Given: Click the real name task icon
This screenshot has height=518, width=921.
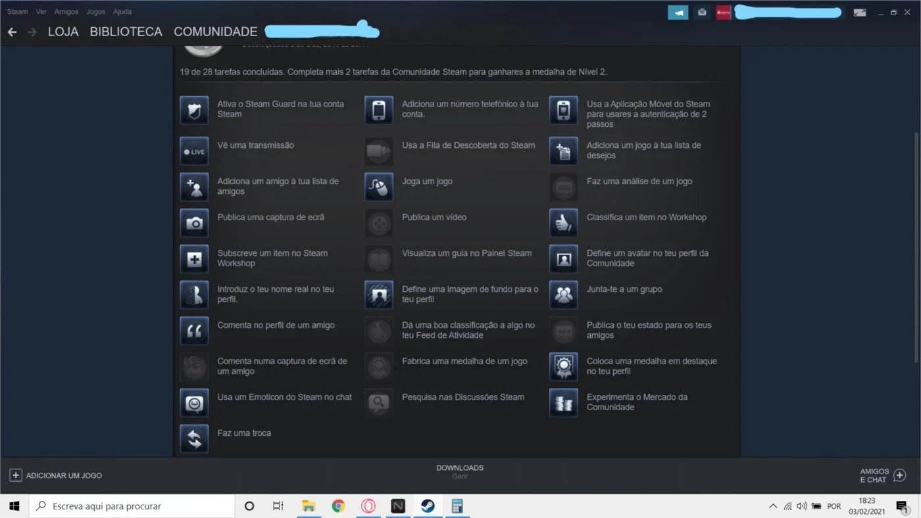Looking at the screenshot, I should click(x=194, y=295).
